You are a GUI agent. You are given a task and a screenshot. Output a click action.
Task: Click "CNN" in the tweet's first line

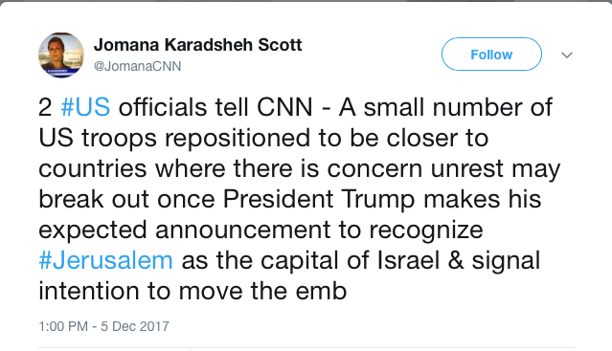[x=284, y=107]
